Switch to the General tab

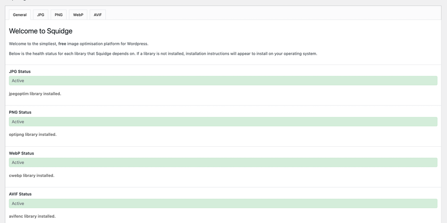coord(20,15)
